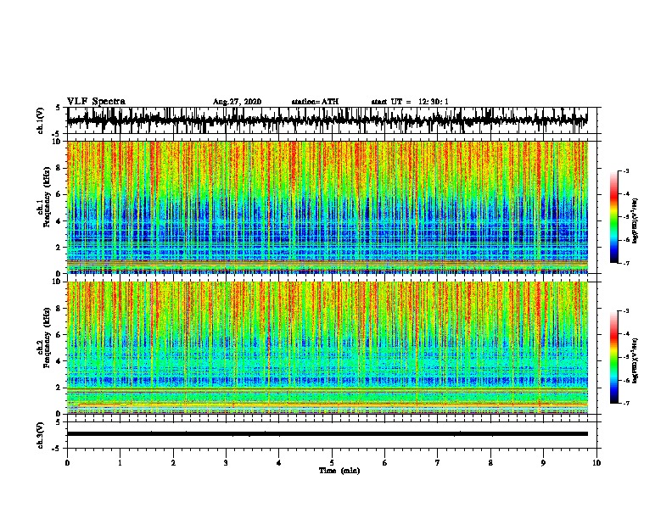
Task: Click the ch.2 spectrogram plot
Action: pos(327,348)
